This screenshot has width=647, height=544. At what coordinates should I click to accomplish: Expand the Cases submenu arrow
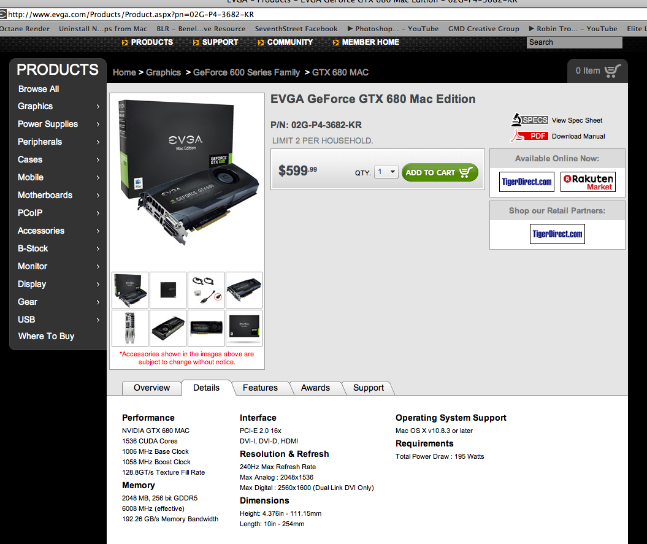pos(98,159)
